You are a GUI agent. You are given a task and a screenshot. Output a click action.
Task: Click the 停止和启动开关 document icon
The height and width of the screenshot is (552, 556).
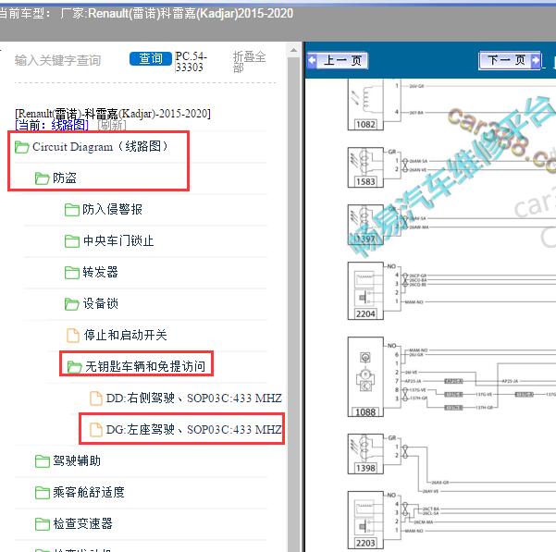point(73,335)
